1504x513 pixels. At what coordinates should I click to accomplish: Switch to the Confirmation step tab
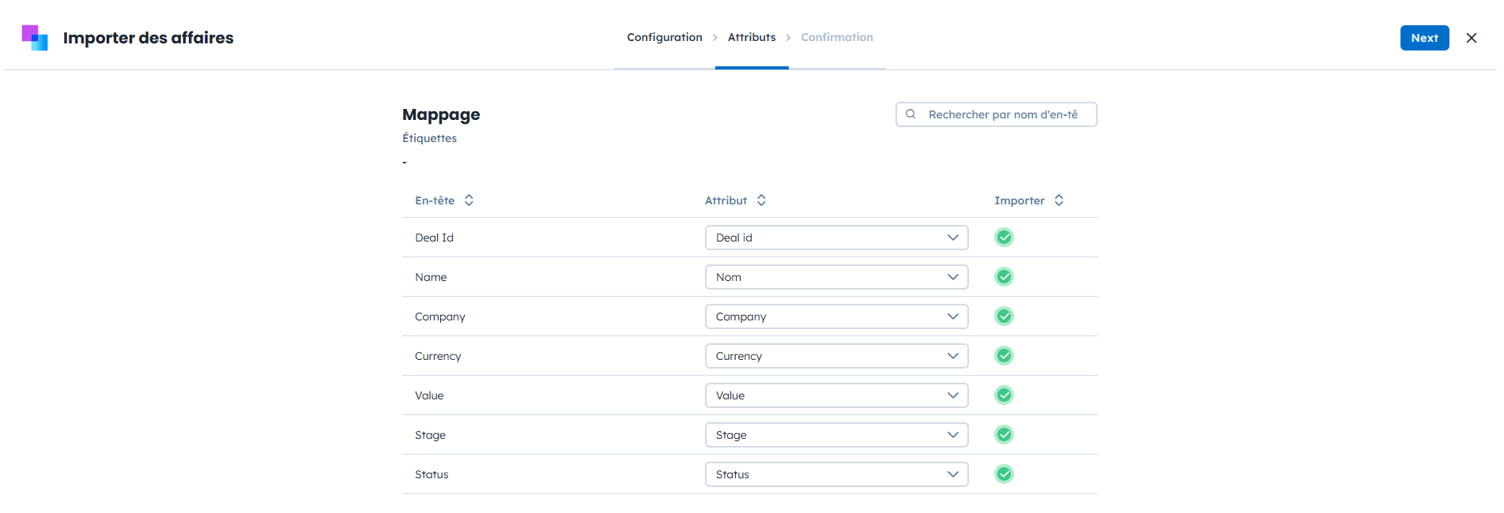tap(836, 38)
